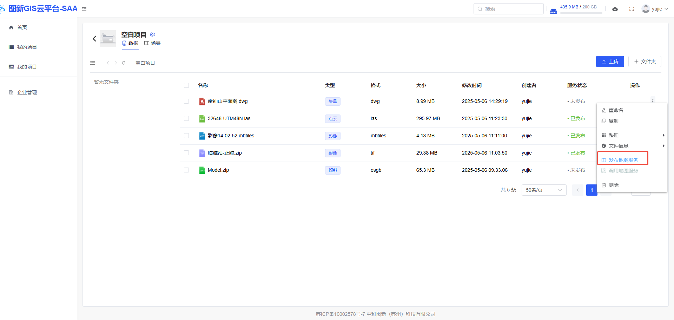
Task: Click the refresh icon in file toolbar
Action: (x=124, y=63)
